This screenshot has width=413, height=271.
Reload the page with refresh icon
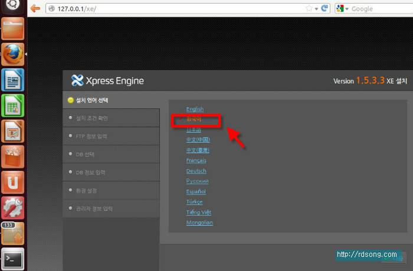click(324, 8)
